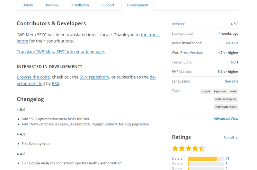Follow 'the translators' link
Screen dimensions: 257x170
coord(150,35)
